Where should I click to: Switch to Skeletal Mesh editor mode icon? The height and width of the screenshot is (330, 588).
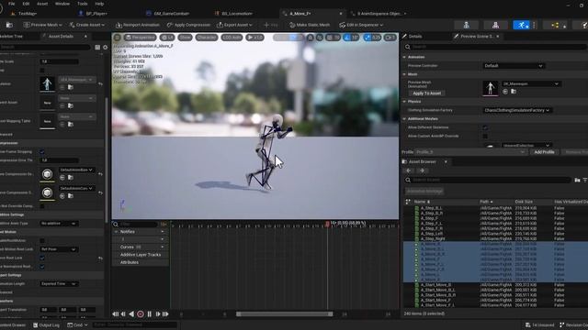click(x=495, y=25)
